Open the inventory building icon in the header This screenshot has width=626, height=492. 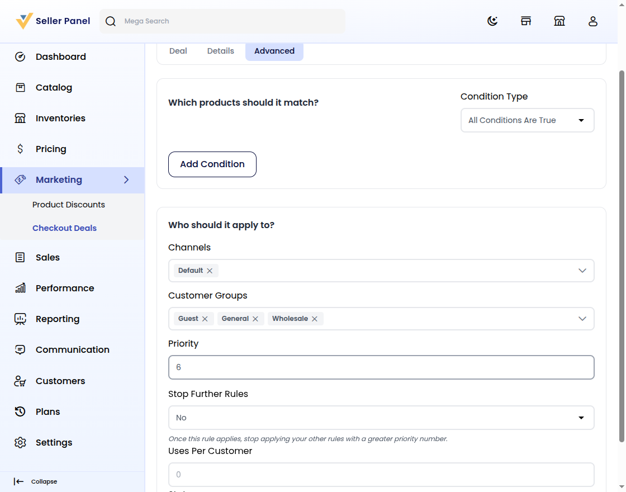pyautogui.click(x=559, y=21)
